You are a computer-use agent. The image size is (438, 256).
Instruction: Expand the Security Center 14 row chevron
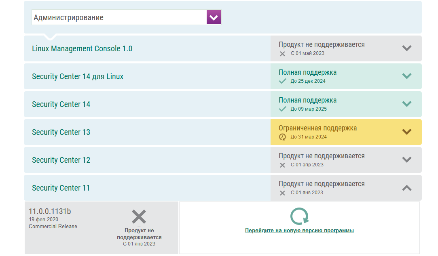[x=407, y=104]
